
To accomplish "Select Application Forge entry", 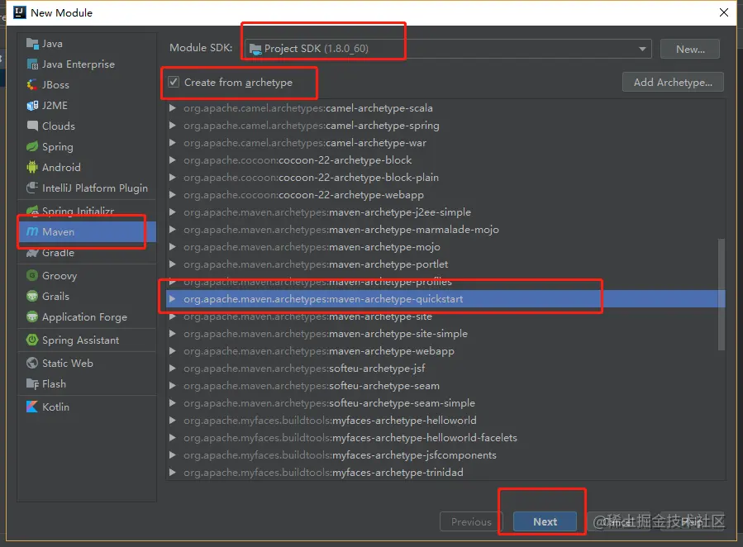I will point(87,316).
